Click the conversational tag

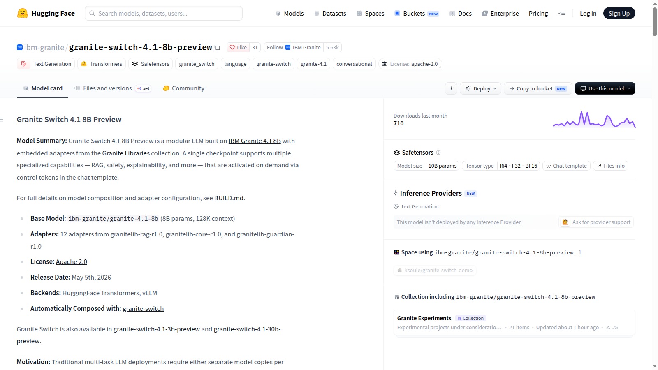click(x=354, y=64)
